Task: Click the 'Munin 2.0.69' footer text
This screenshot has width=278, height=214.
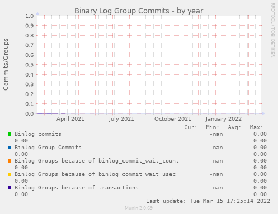Action: pos(139,208)
